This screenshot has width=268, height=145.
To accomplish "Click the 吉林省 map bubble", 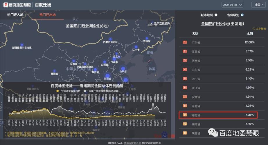I will [147, 39].
